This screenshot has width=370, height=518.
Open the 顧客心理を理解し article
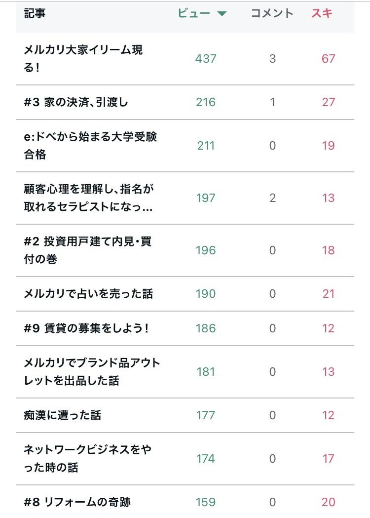[89, 198]
